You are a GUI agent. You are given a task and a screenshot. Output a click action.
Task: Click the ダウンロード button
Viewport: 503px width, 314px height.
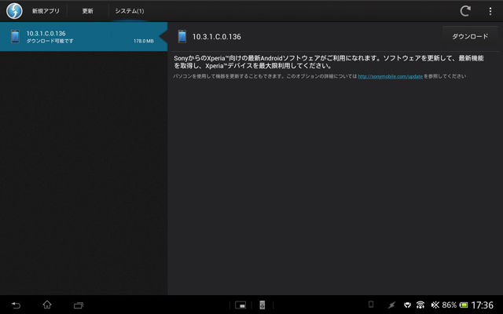(470, 37)
